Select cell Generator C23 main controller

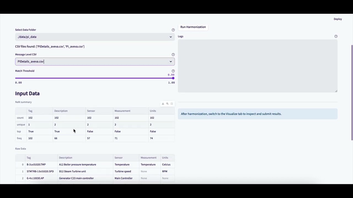tap(85, 178)
